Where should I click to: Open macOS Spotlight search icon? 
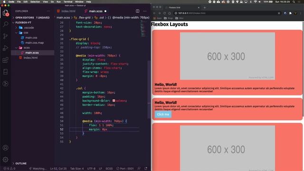[x=294, y=2]
